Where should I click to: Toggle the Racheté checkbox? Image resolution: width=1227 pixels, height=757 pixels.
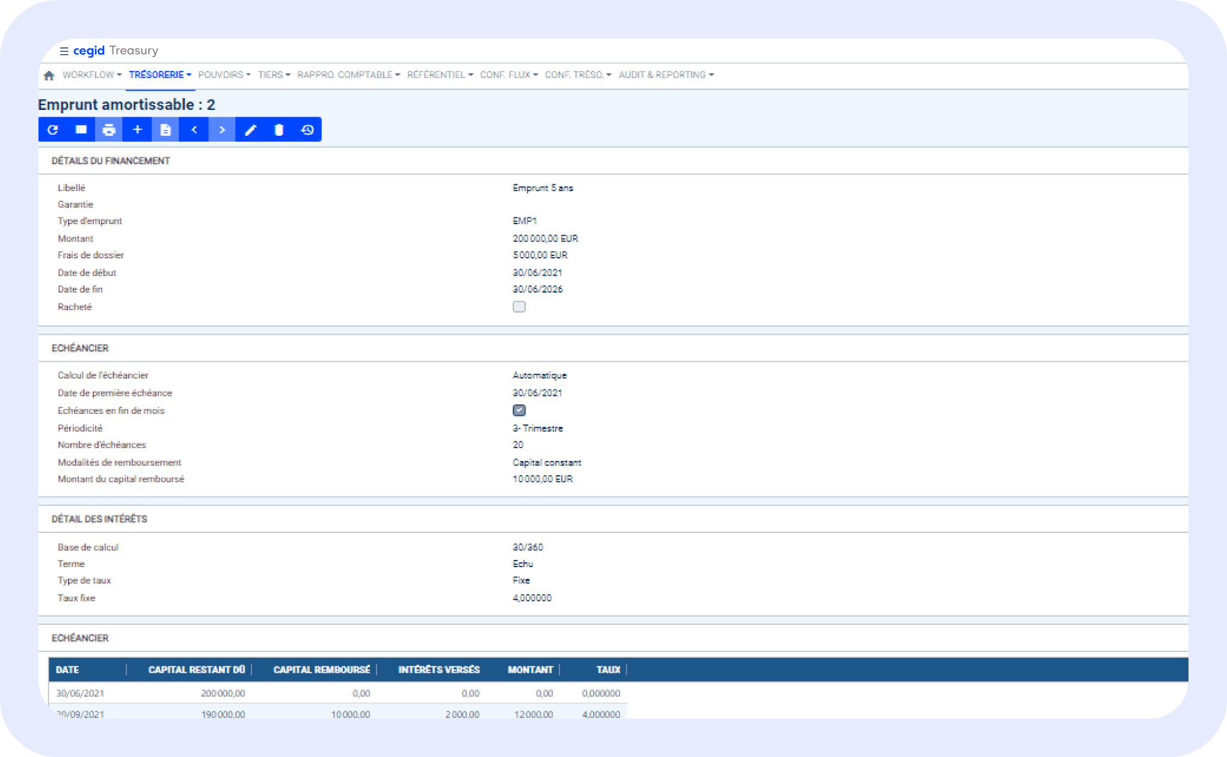[519, 307]
